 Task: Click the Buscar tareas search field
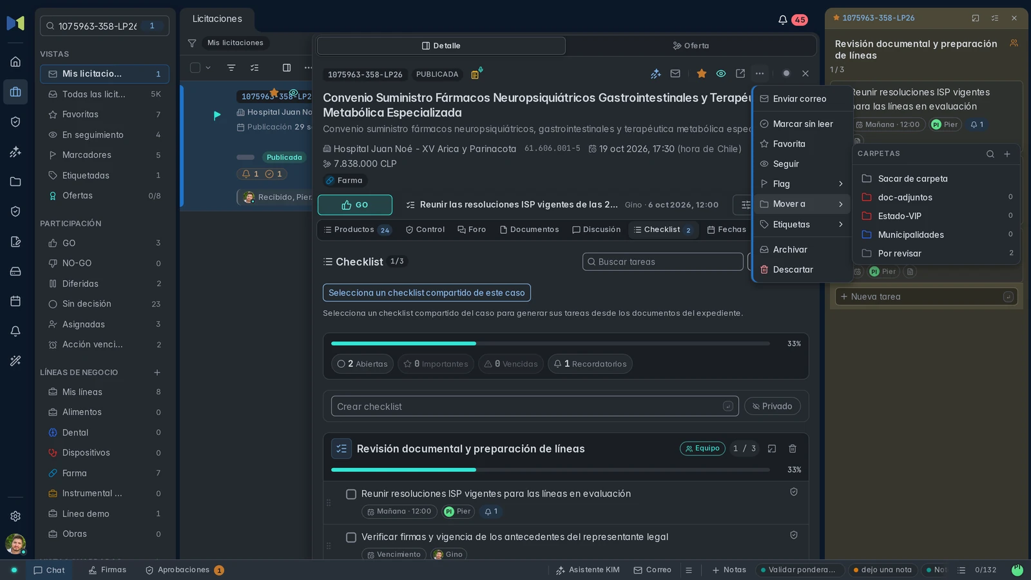(663, 262)
